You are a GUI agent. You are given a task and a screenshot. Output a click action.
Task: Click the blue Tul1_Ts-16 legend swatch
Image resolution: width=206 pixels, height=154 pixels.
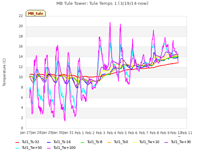click(49, 142)
